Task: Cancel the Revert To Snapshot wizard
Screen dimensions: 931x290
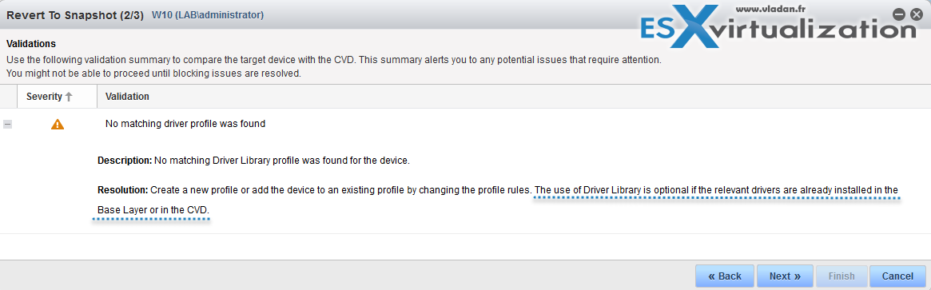Action: point(897,276)
